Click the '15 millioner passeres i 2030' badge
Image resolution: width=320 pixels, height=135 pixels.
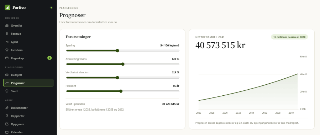[289, 37]
